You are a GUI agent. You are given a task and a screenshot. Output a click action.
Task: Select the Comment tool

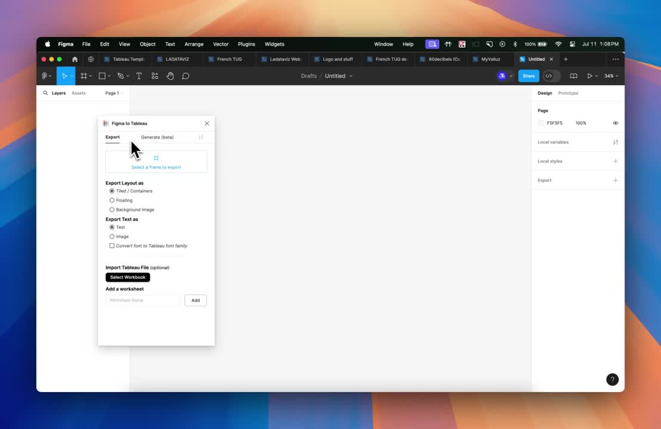(x=186, y=76)
